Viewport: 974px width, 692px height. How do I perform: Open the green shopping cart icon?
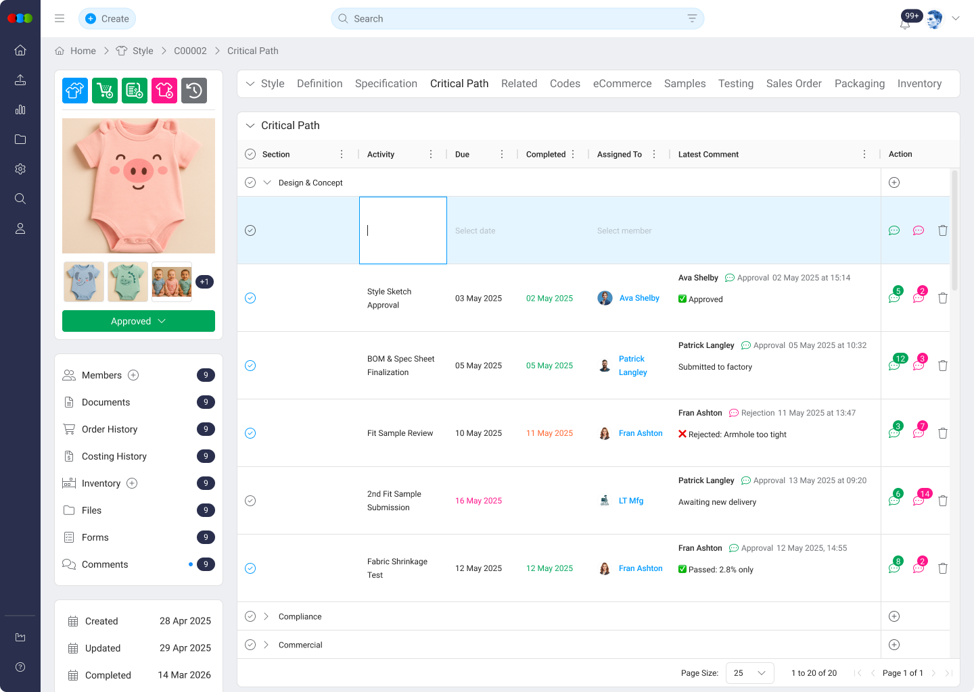click(x=105, y=91)
